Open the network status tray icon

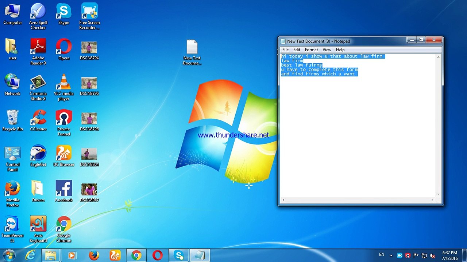click(x=424, y=255)
